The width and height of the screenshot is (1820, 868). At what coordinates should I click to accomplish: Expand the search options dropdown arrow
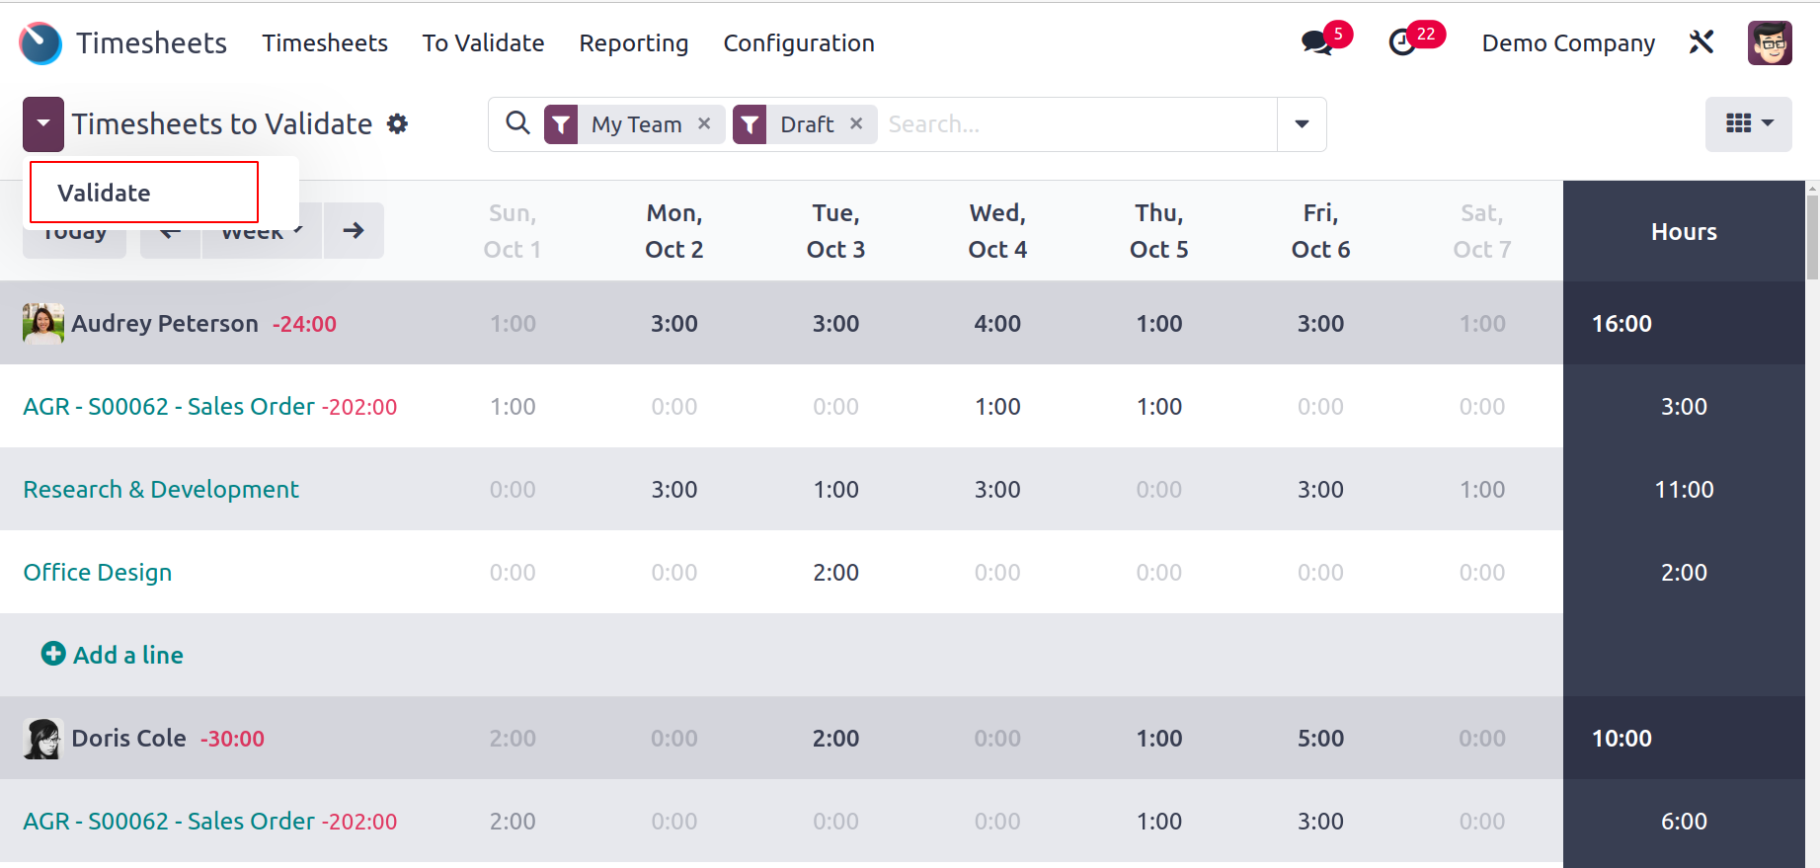coord(1302,124)
